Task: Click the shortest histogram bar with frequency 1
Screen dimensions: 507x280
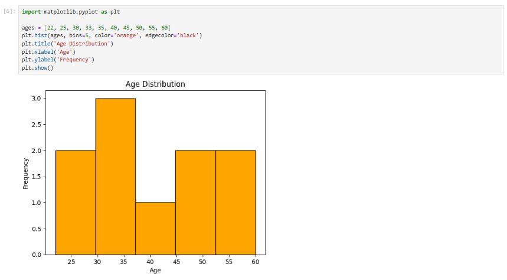Action: [x=156, y=229]
